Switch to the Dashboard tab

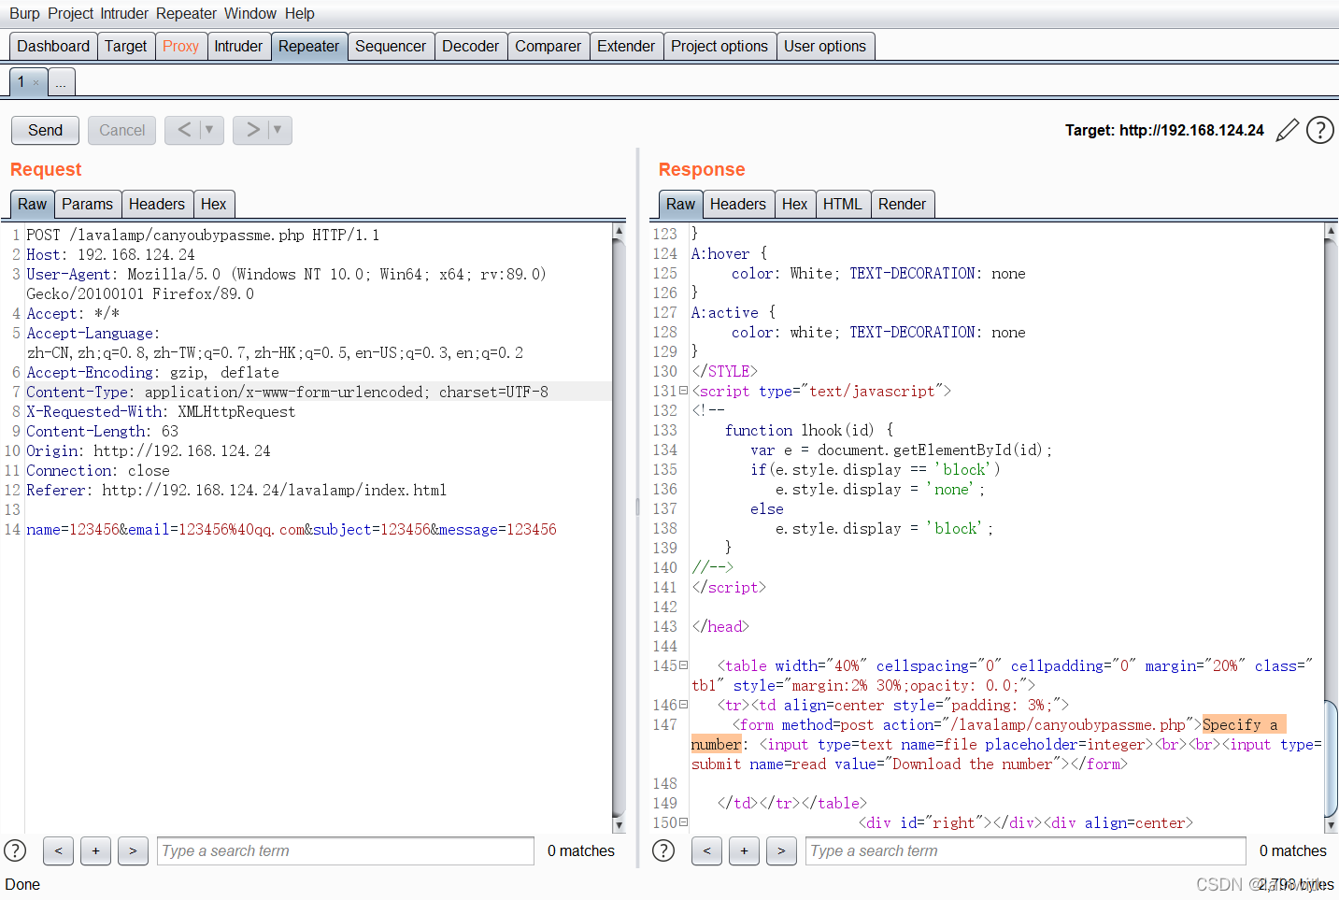pos(53,47)
